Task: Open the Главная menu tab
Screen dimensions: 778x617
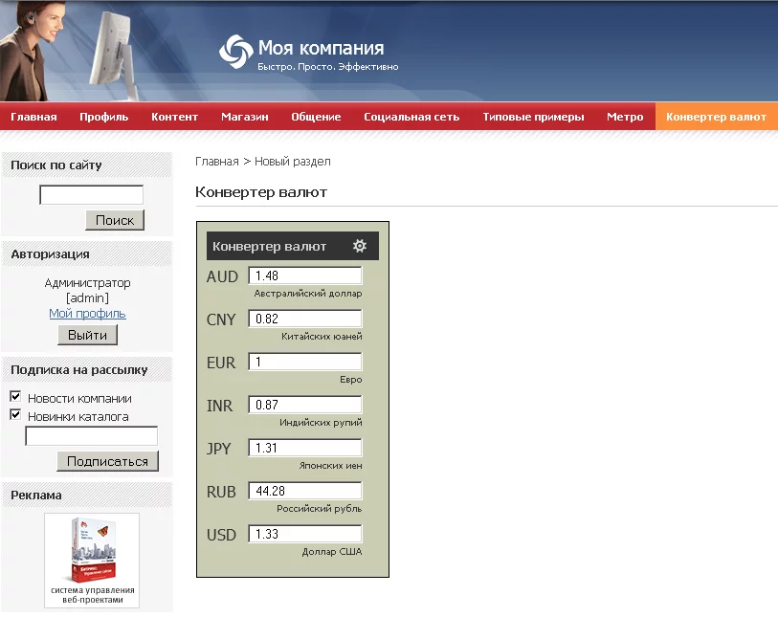Action: (33, 117)
